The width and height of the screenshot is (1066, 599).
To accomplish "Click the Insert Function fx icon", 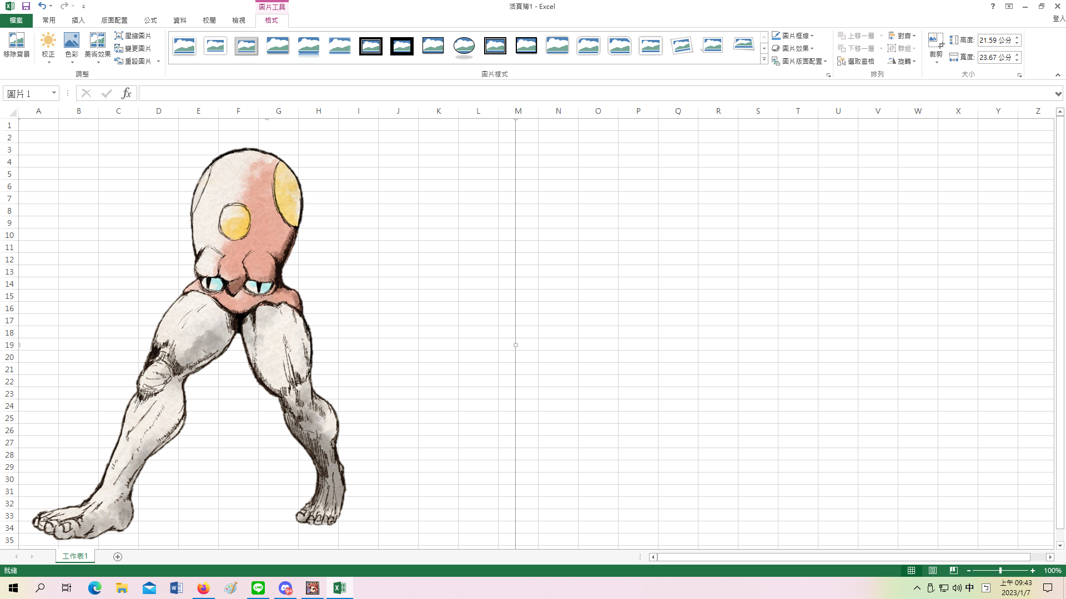I will pos(127,93).
